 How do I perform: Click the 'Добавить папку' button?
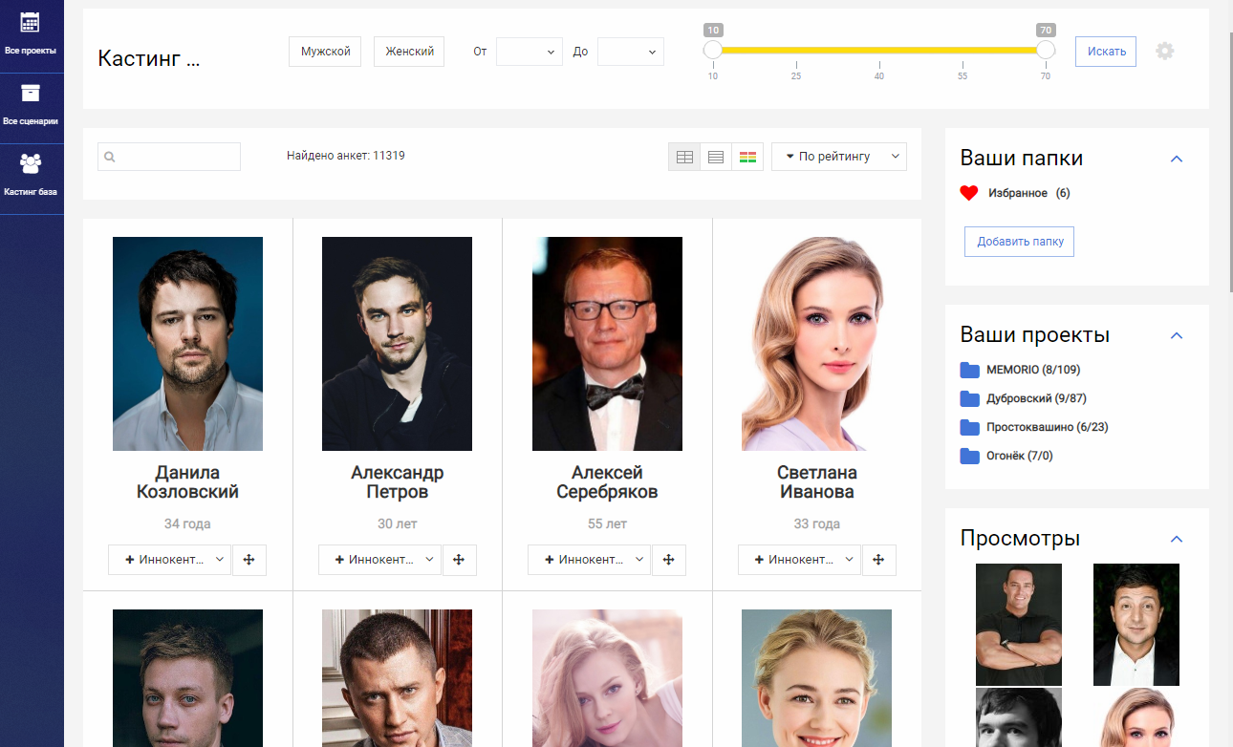click(x=1020, y=242)
